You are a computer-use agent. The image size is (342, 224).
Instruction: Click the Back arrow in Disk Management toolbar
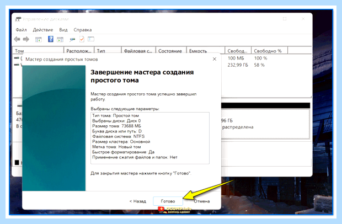(x=17, y=39)
